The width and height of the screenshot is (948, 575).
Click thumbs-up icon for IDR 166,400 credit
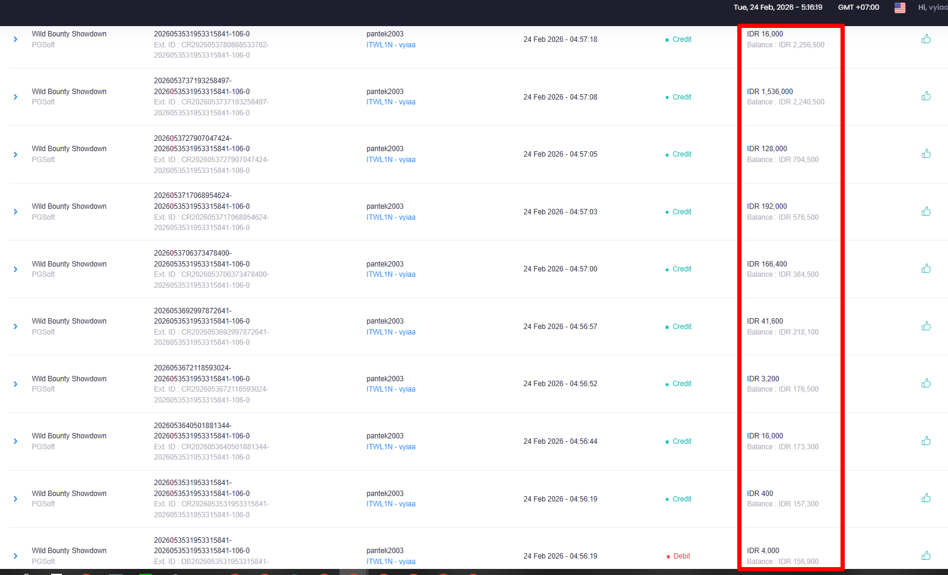click(x=926, y=268)
